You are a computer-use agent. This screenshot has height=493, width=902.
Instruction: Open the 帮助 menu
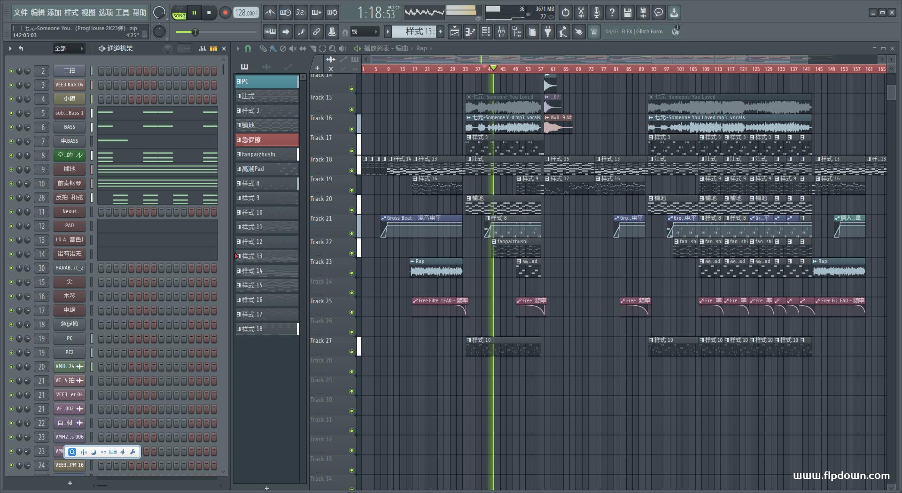139,13
